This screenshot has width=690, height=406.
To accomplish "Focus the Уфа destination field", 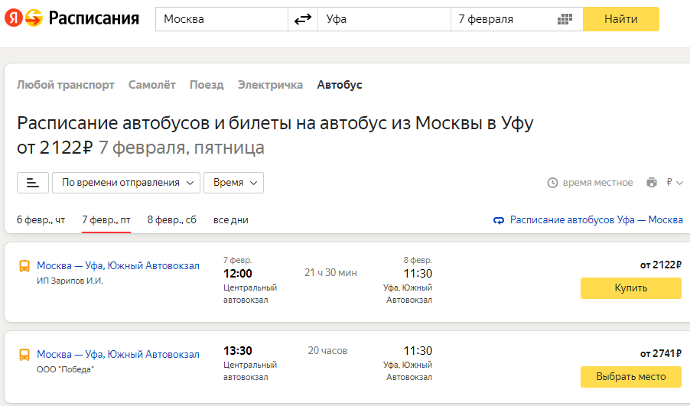I will pyautogui.click(x=384, y=19).
